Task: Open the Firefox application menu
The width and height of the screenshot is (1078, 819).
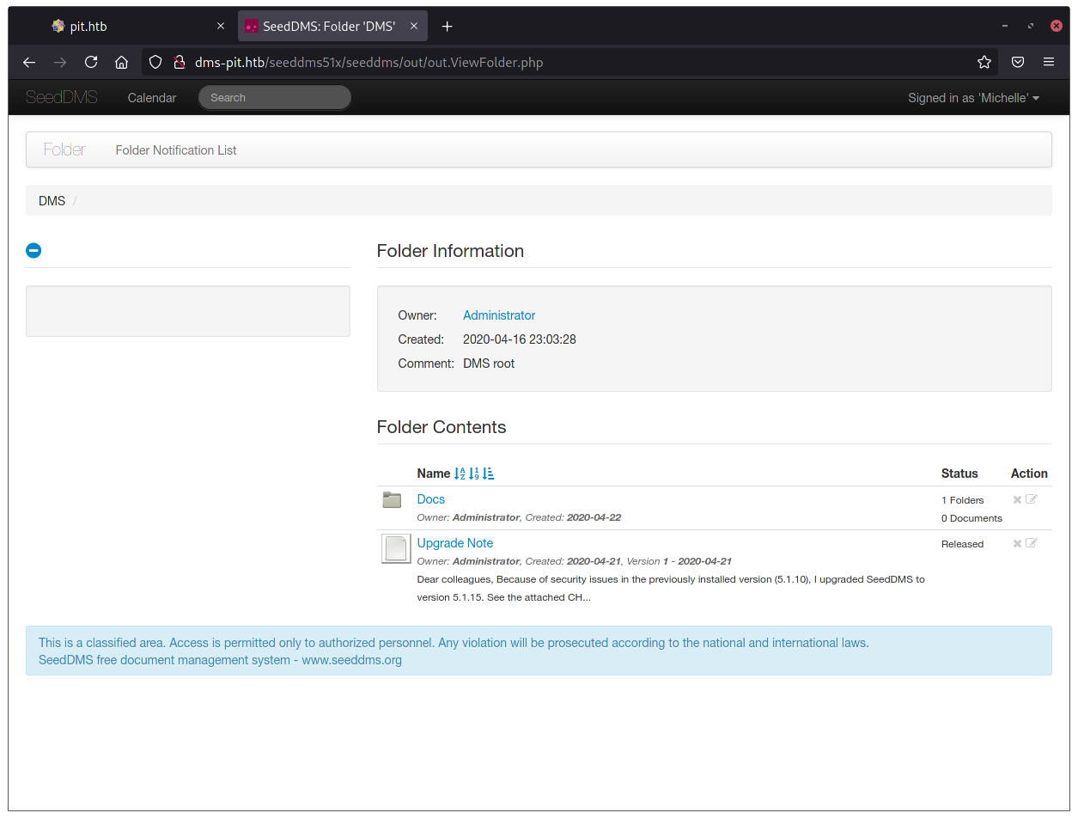Action: (1049, 62)
